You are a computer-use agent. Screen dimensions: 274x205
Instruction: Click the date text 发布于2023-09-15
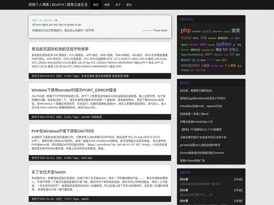pos(42,76)
